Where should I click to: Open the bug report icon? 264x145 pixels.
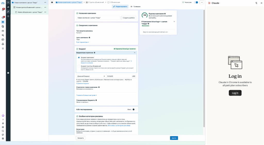point(3,139)
